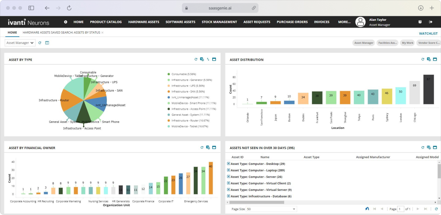This screenshot has width=441, height=215.
Task: Maximize the Asset By Type panel
Action: [x=214, y=59]
